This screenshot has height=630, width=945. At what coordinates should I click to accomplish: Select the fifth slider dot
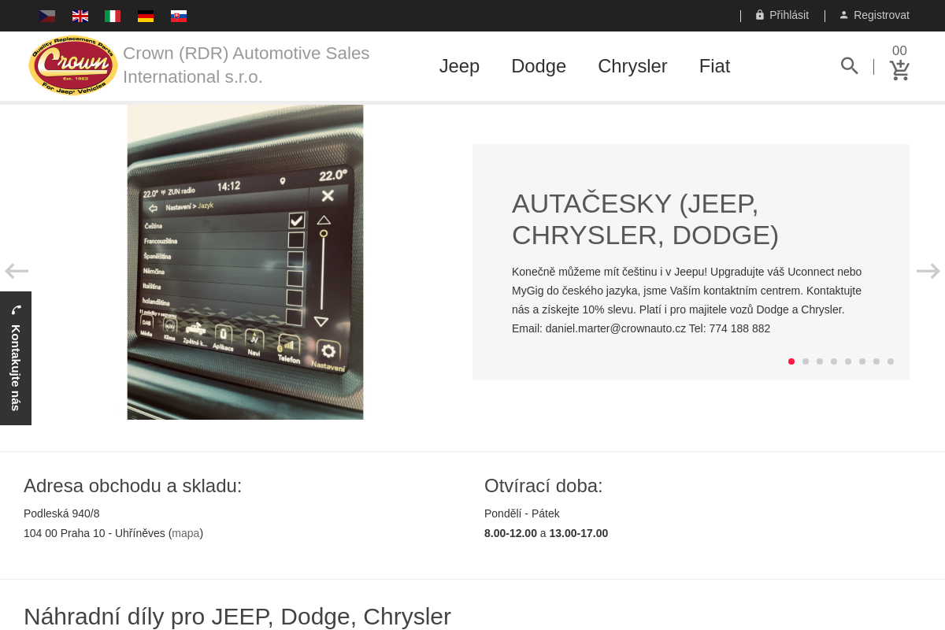click(848, 361)
